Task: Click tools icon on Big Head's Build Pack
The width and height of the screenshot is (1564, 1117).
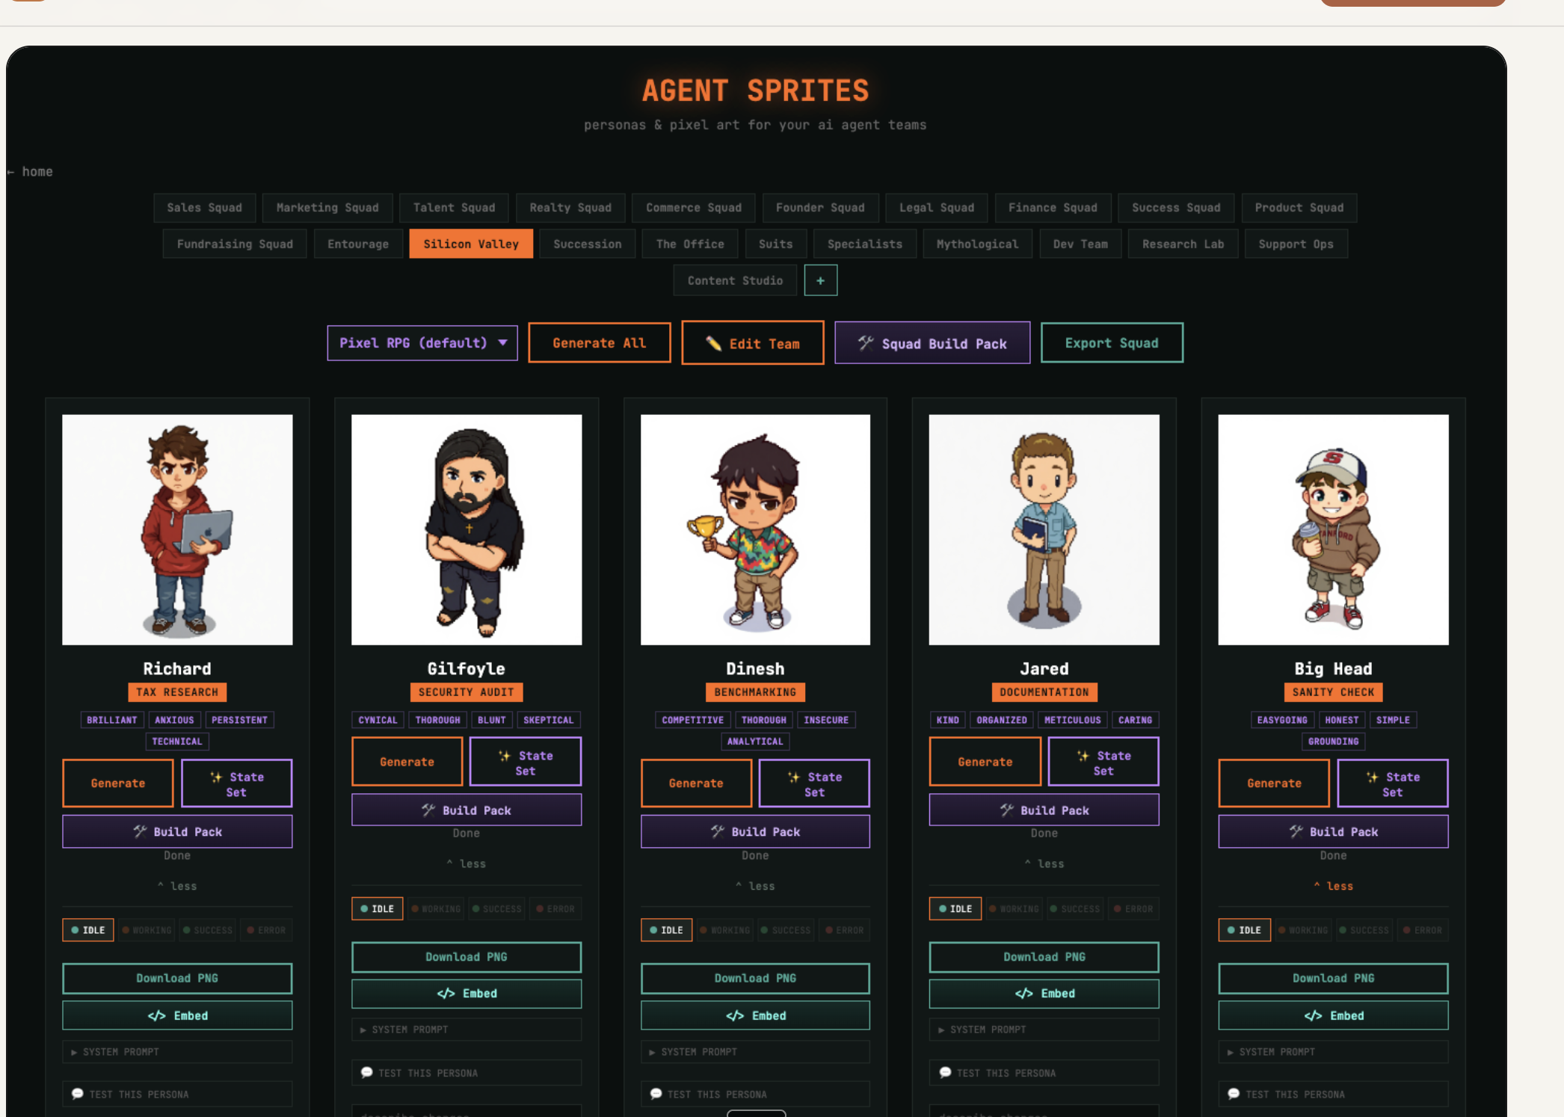Action: point(1296,831)
